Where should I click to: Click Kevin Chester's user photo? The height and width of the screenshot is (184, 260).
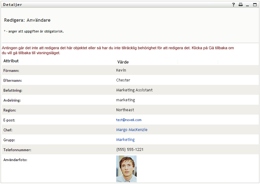126,169
